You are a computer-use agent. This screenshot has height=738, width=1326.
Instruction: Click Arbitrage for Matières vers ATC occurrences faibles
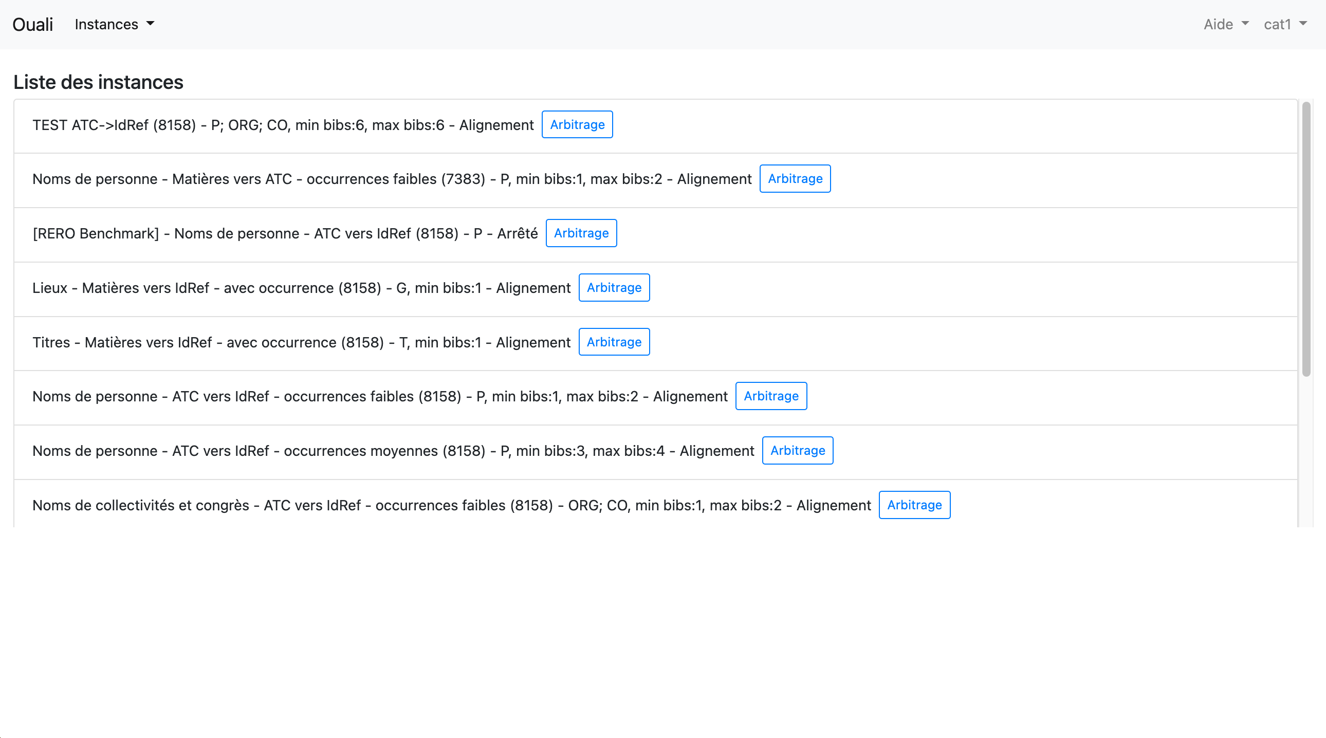pos(795,178)
